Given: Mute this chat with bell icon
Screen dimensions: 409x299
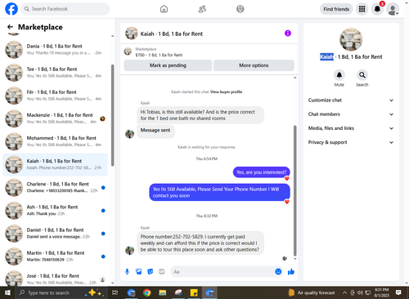Looking at the screenshot, I should click(x=339, y=75).
